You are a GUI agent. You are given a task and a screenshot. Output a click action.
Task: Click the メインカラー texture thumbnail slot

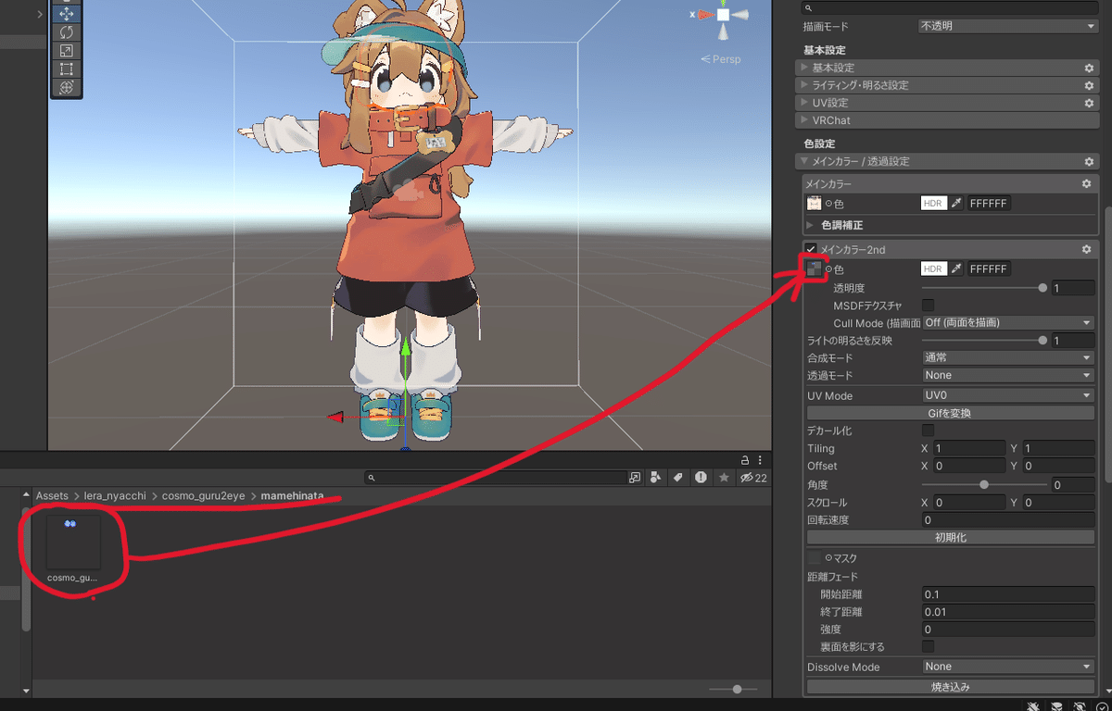pyautogui.click(x=814, y=204)
